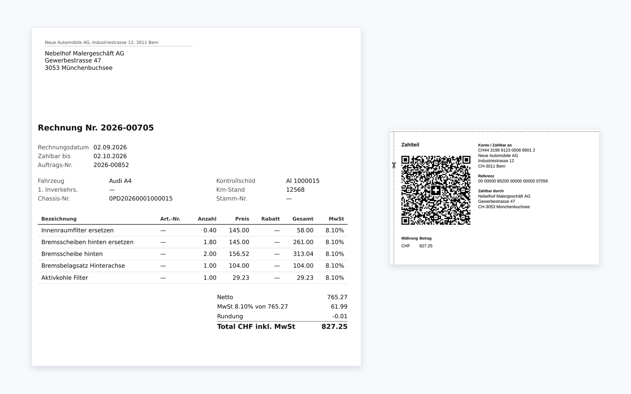
Task: Click sender line Neue Automobile AG, Industriestrasse 12
Action: [x=101, y=42]
